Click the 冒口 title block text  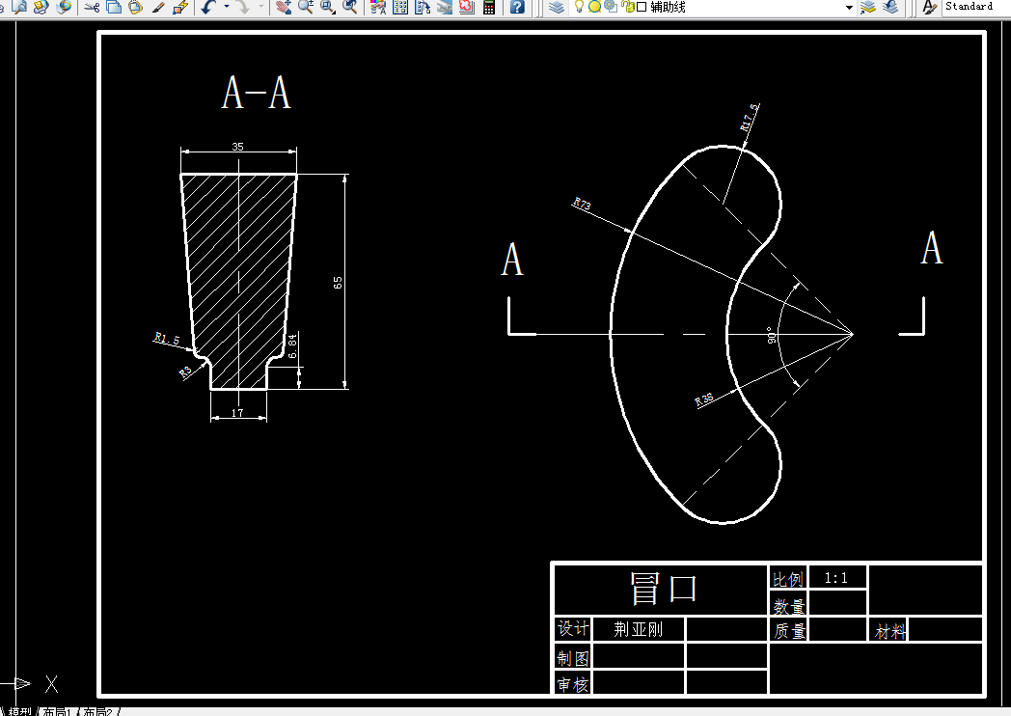coord(664,589)
